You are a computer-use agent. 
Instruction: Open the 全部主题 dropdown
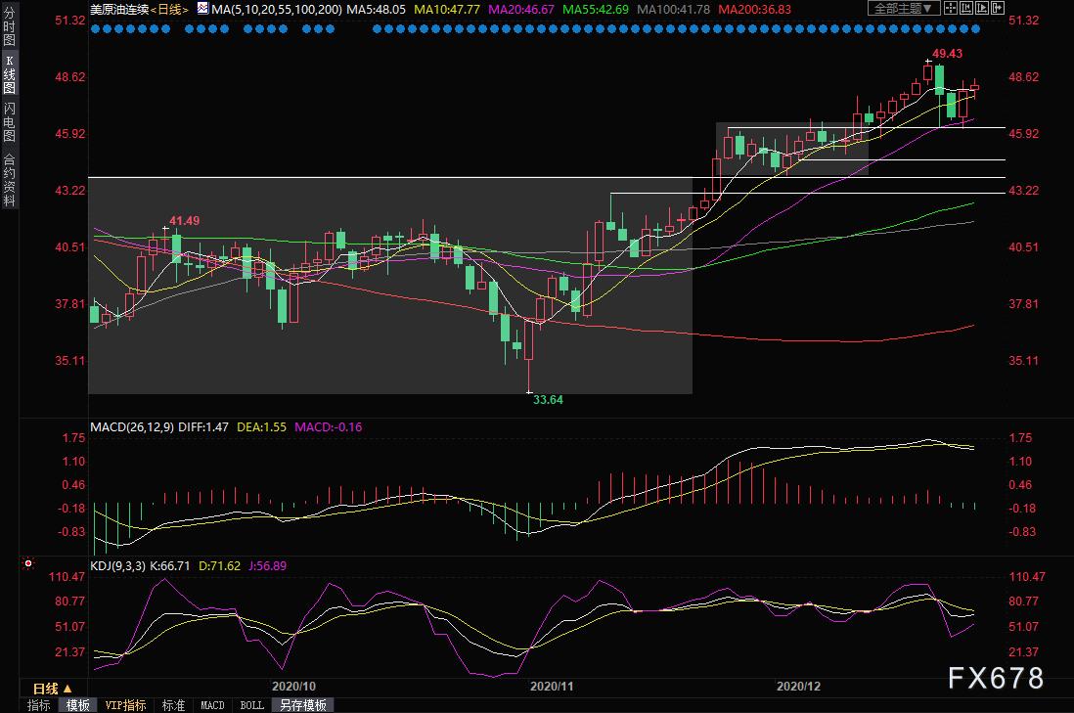pyautogui.click(x=903, y=8)
